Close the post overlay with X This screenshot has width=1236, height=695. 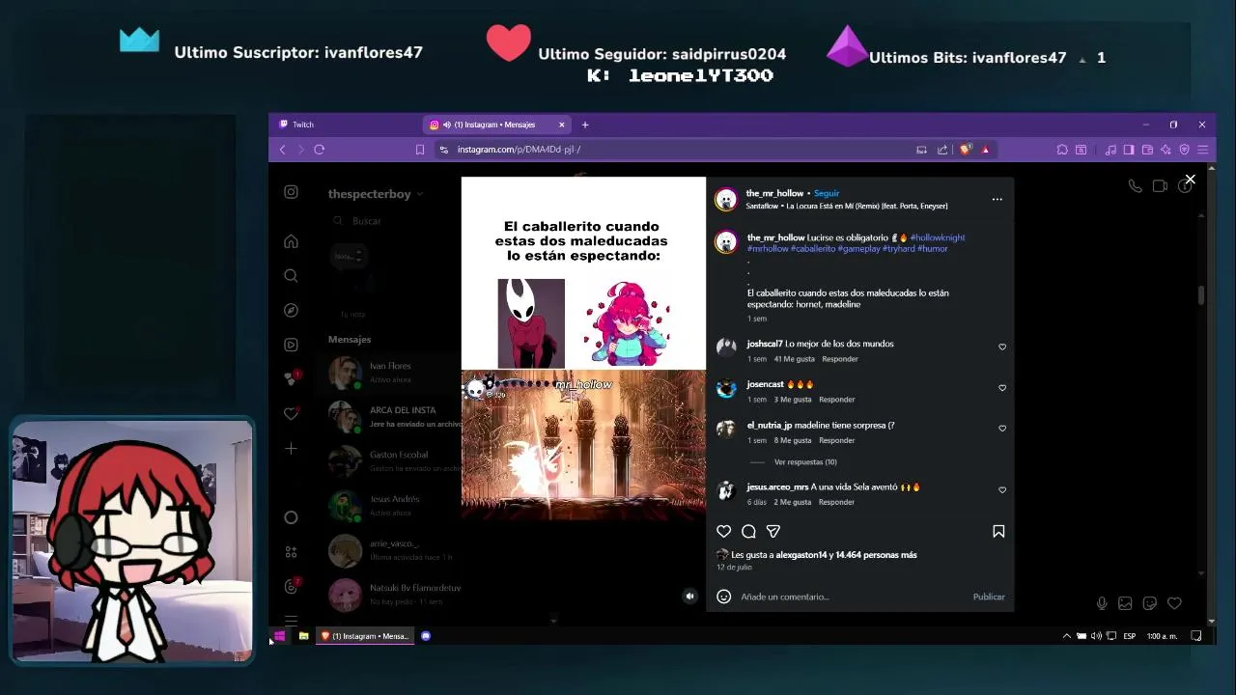1190,180
